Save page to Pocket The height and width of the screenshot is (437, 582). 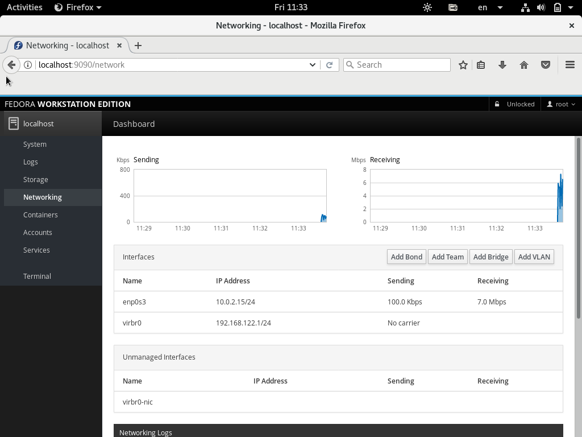(x=545, y=65)
